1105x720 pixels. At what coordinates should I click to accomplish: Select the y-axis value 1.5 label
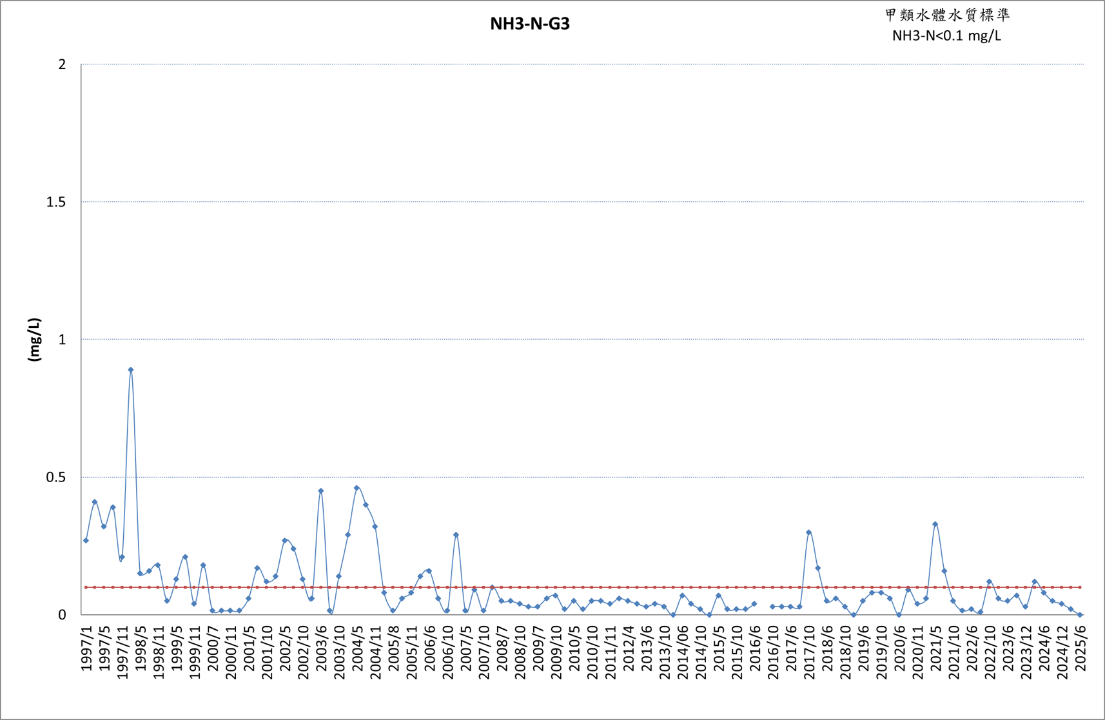point(56,202)
